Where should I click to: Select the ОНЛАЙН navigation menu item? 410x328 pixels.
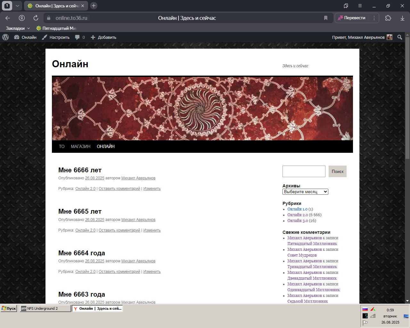(106, 146)
